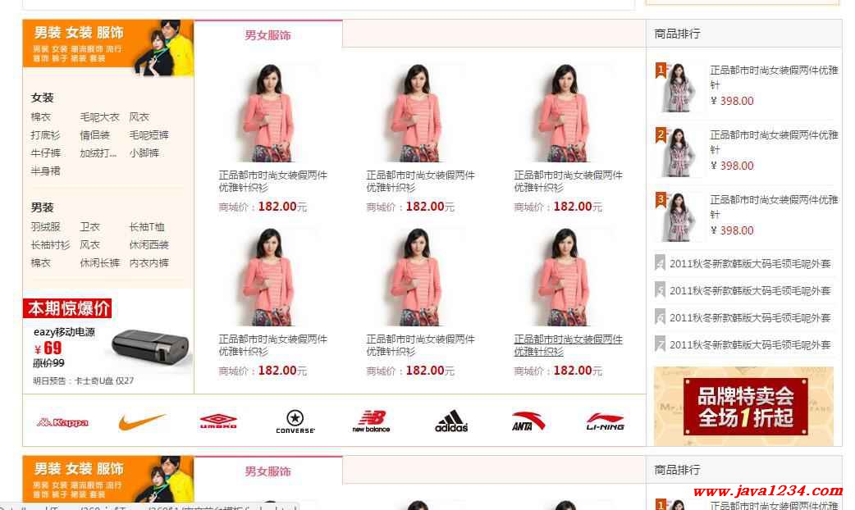The image size is (855, 510).
Task: Open the 小脚裤 category link
Action: (x=144, y=153)
